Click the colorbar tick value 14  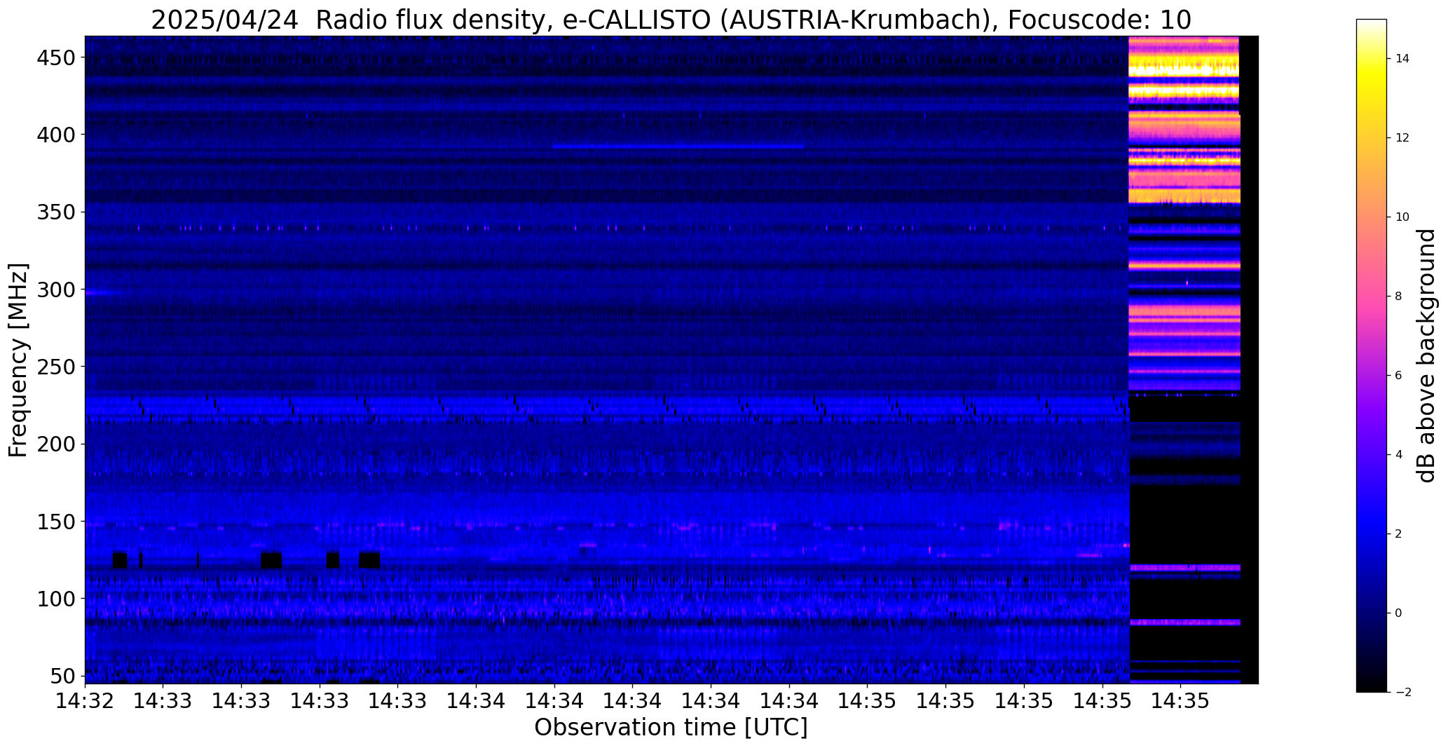[1402, 58]
